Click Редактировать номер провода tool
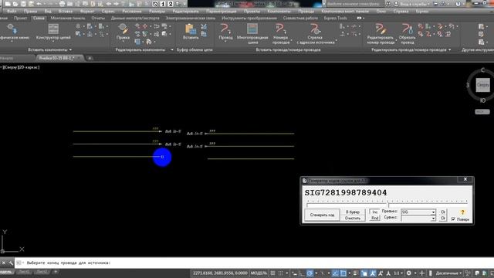 (x=381, y=33)
